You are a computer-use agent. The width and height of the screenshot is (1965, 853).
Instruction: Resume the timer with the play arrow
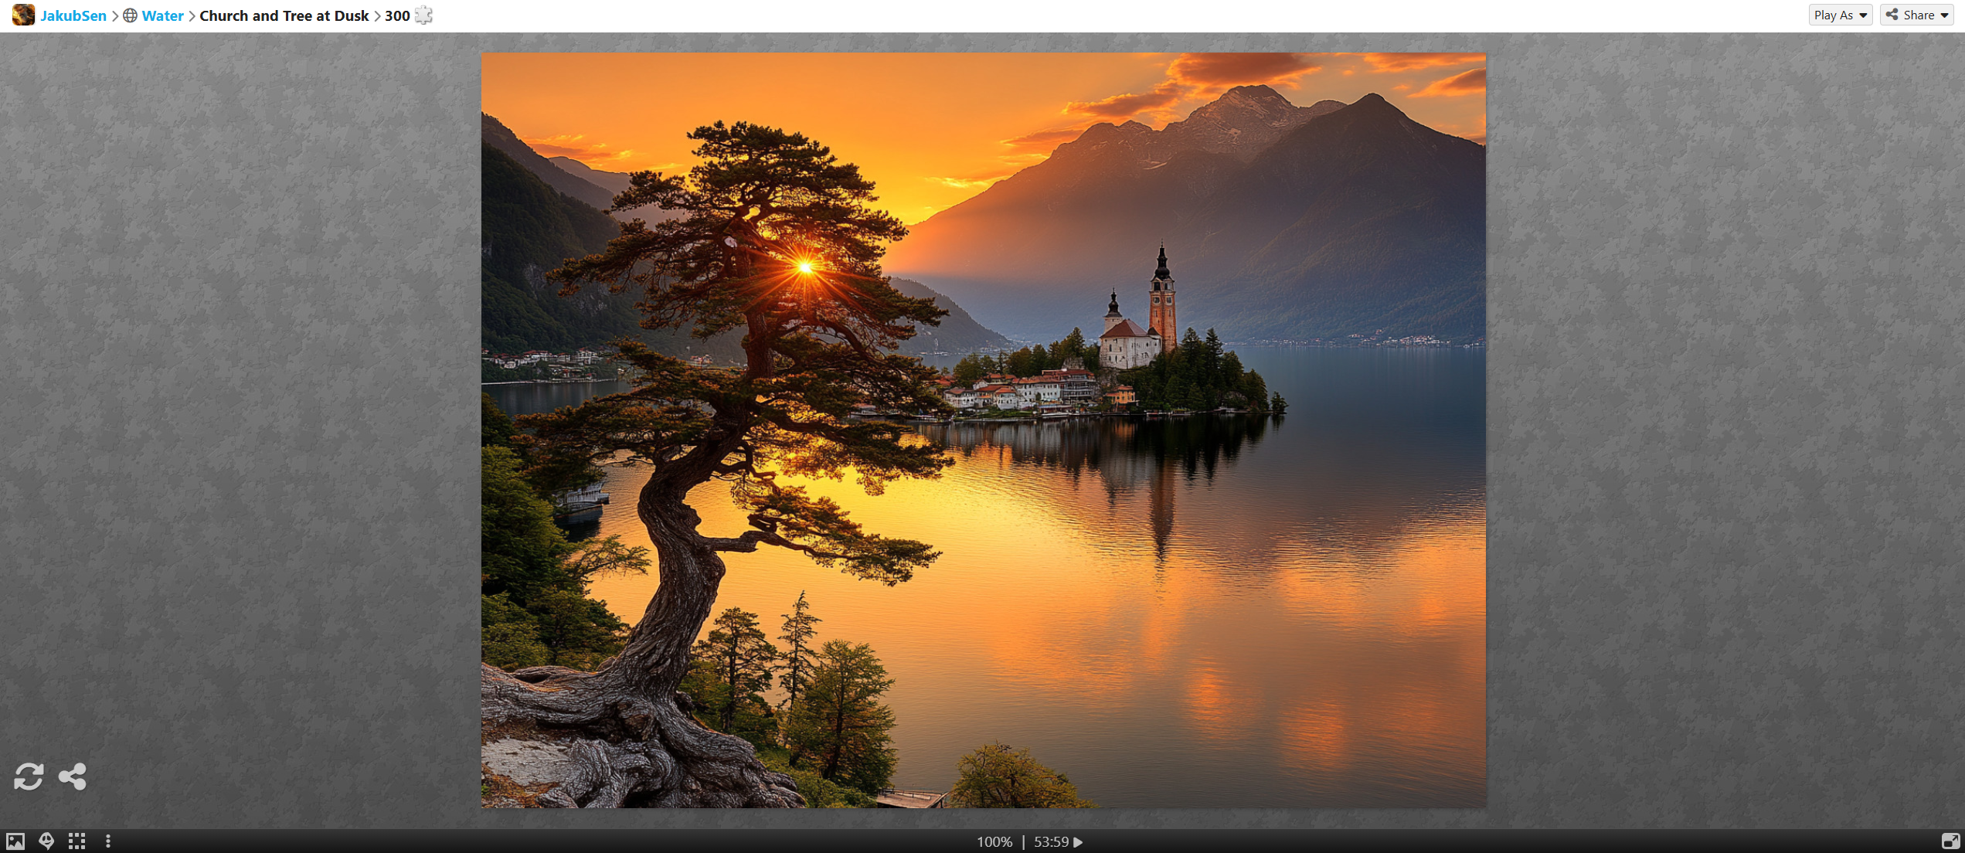[1079, 842]
